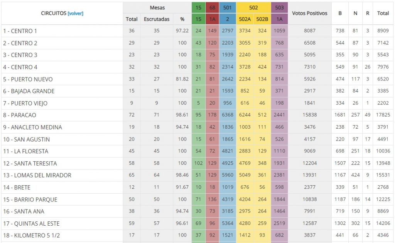Select the B votes column header
Viewport: 395px width, 243px height.
(x=340, y=13)
